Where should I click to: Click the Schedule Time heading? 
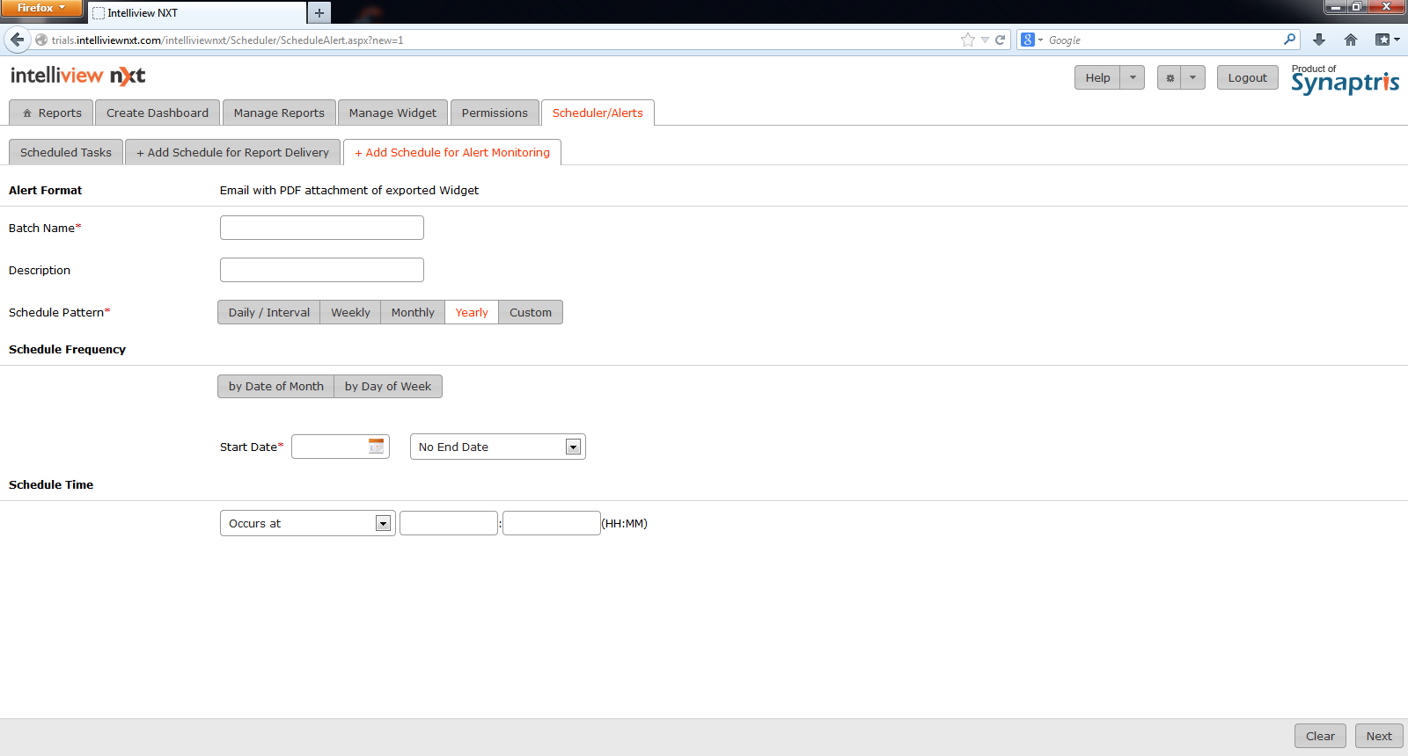pyautogui.click(x=51, y=484)
